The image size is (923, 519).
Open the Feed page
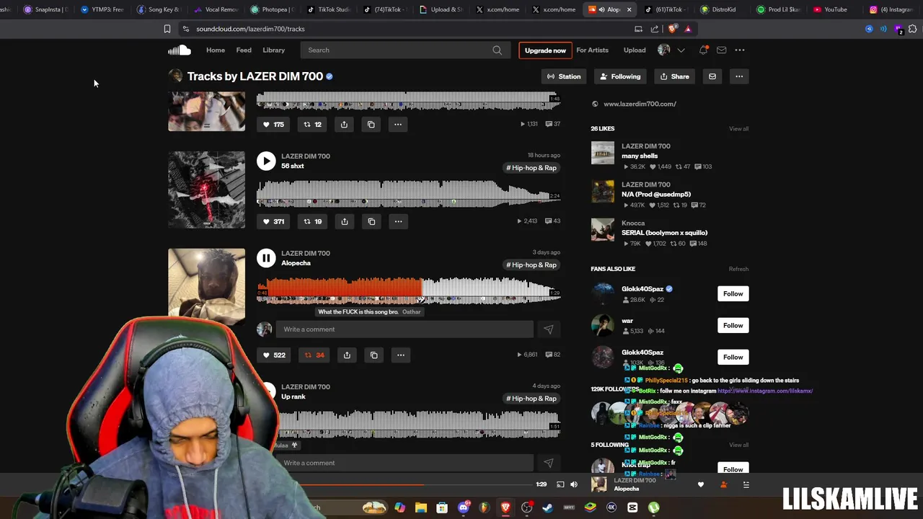tap(244, 50)
